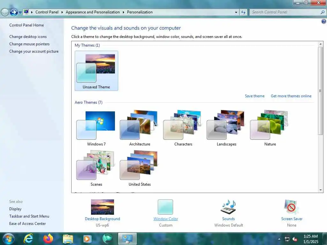The width and height of the screenshot is (327, 245).
Task: Click the breadcrumb computer icon
Action: (26, 12)
